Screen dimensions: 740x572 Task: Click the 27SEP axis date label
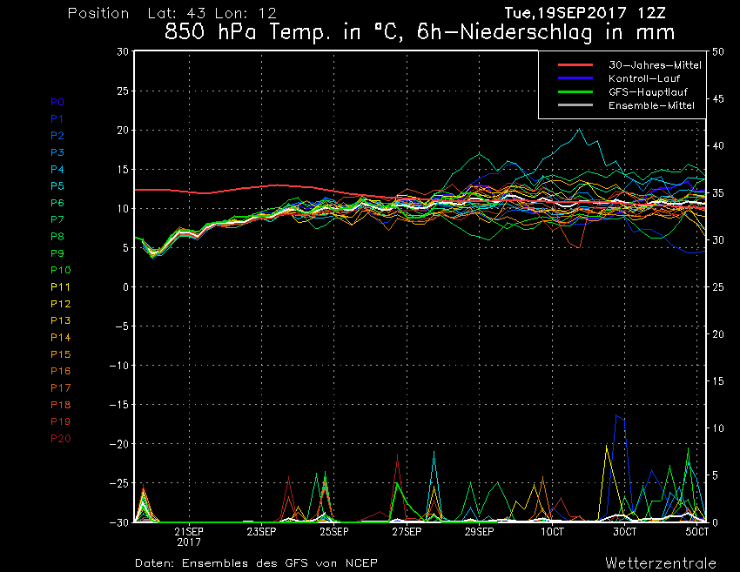click(x=407, y=531)
